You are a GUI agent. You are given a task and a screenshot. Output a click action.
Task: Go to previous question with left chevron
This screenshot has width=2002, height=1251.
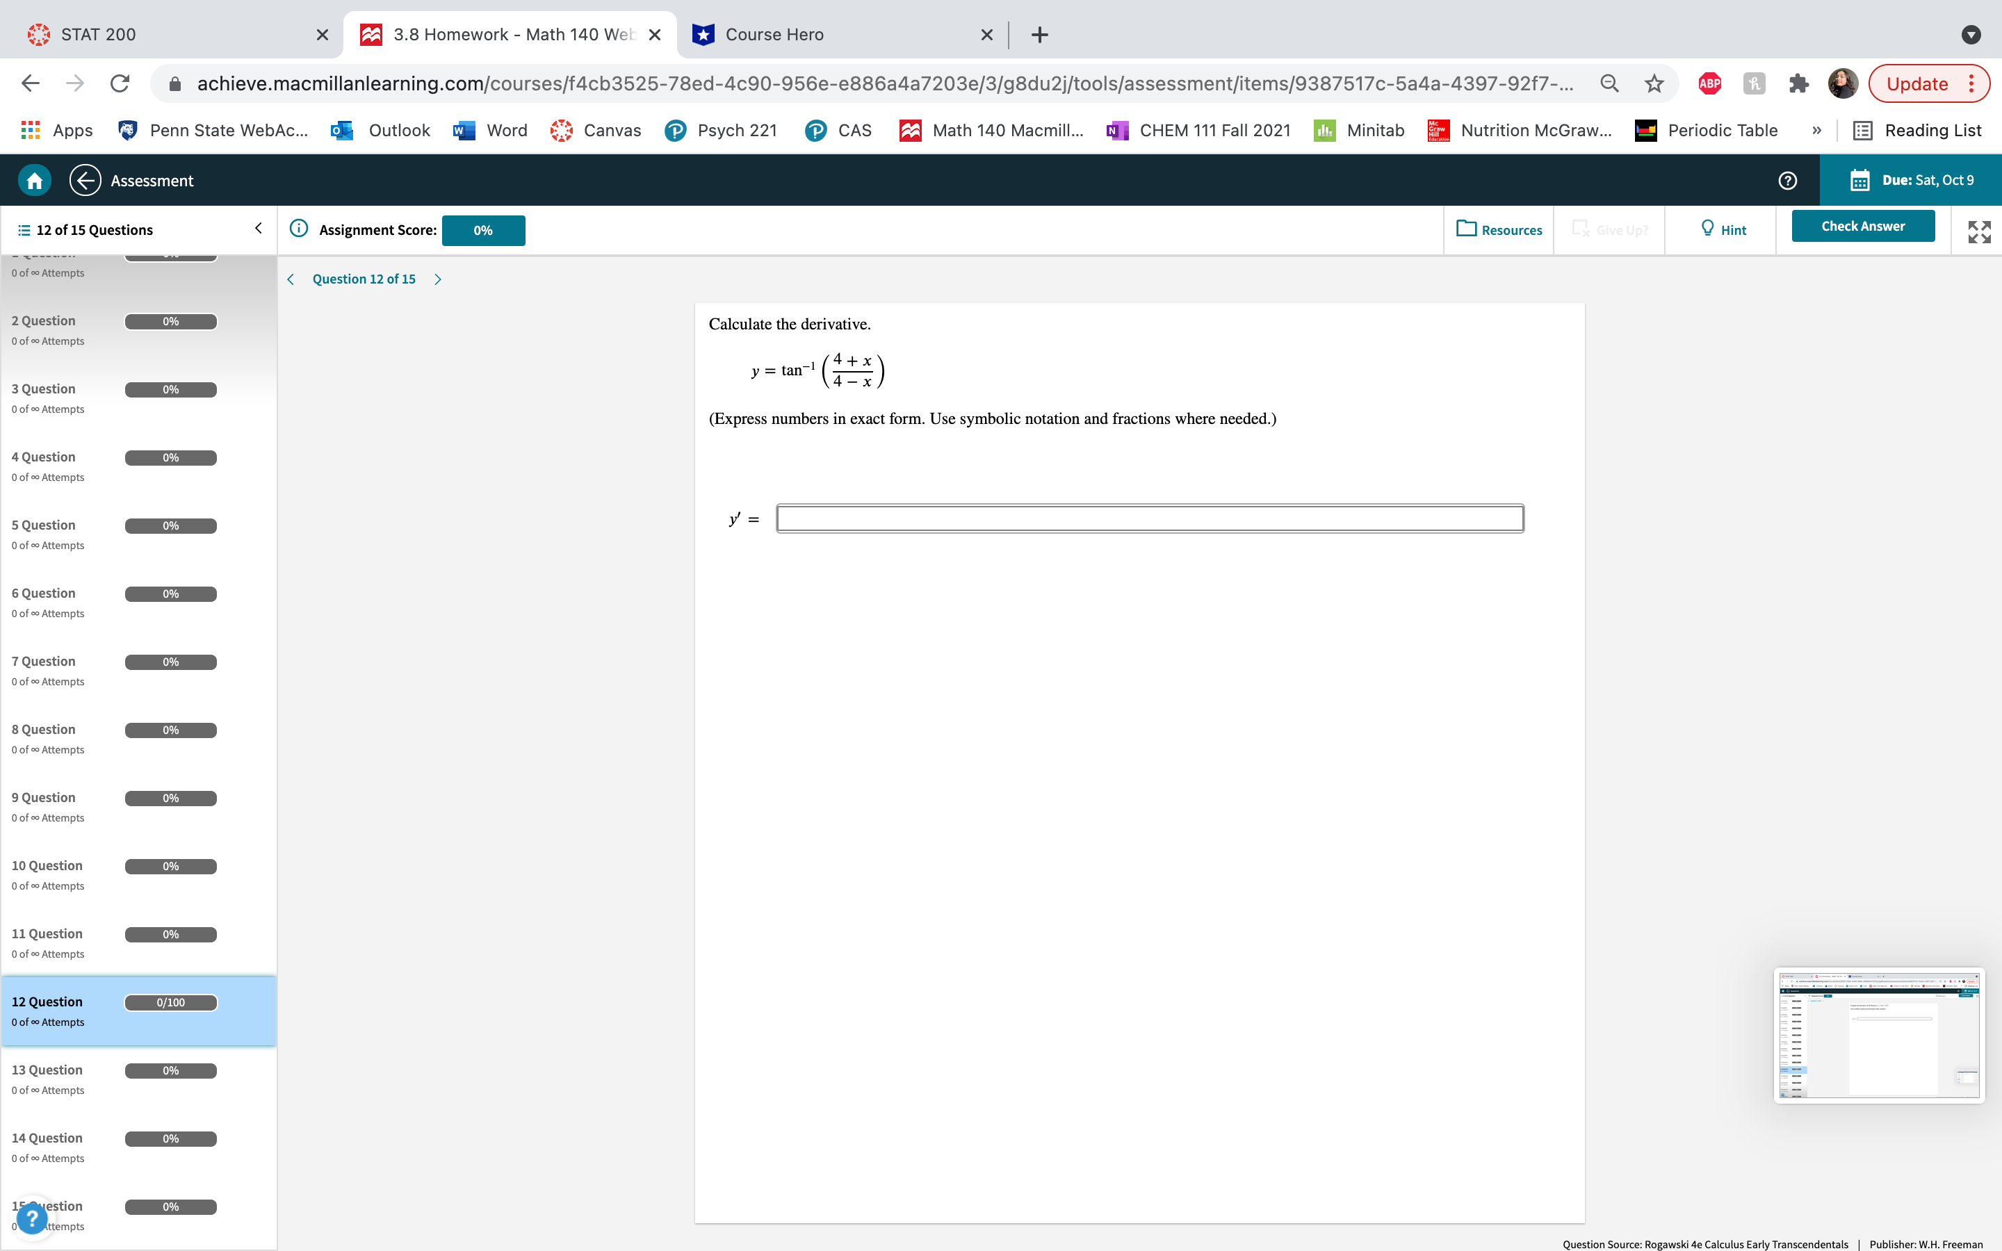pos(291,279)
